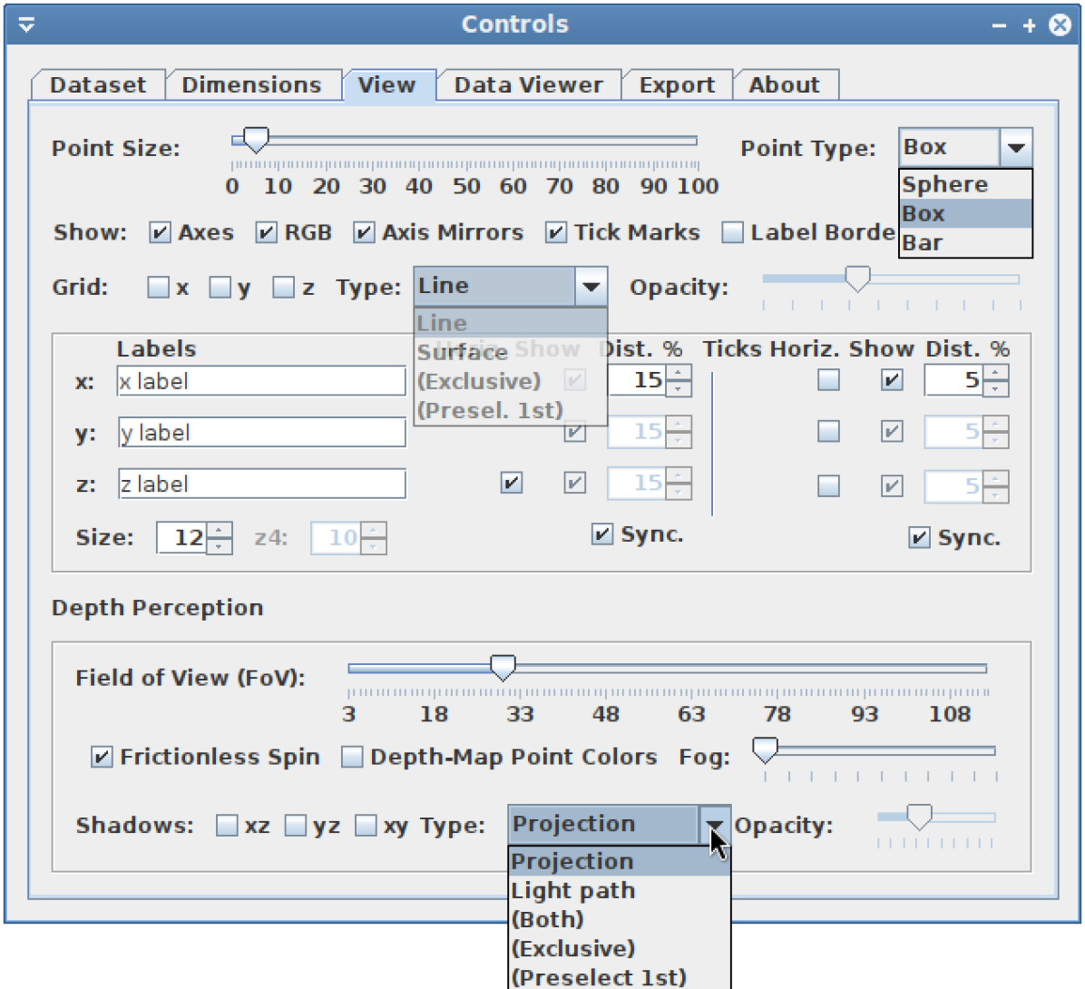Click the x label text field
Screen dimensions: 1085x989
coord(261,381)
